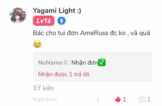Viewport: 162px width, 106px height.
Task: Like the comment with thumbs-up icon
Action: pyautogui.click(x=118, y=99)
